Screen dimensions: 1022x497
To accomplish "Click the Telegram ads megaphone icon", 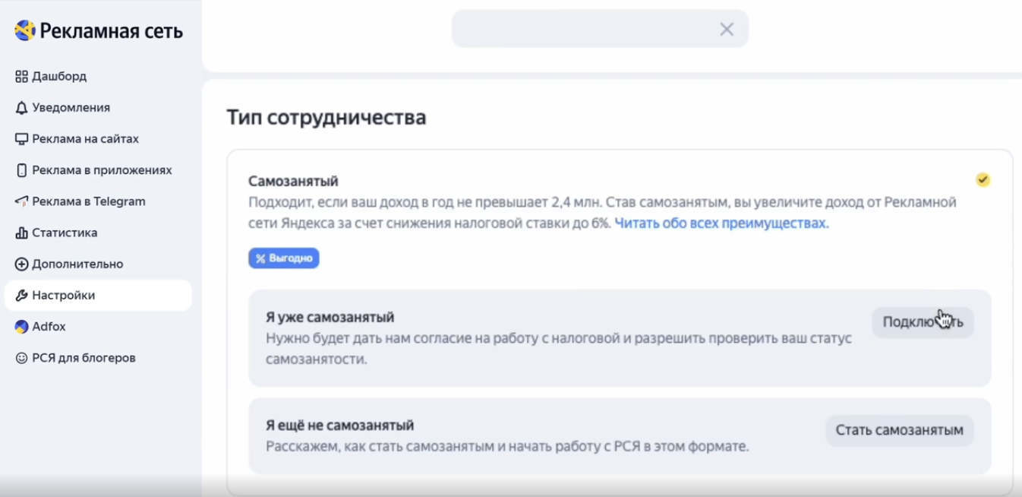I will click(21, 201).
